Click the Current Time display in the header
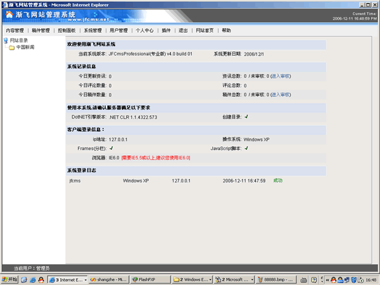380x285 pixels. 355,16
